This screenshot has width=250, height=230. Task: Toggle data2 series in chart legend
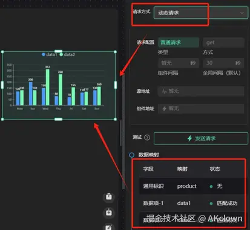click(x=67, y=54)
